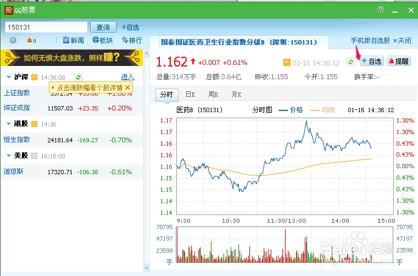Click 换手率:-- turnover rate value
418x276 pixels.
click(x=367, y=77)
